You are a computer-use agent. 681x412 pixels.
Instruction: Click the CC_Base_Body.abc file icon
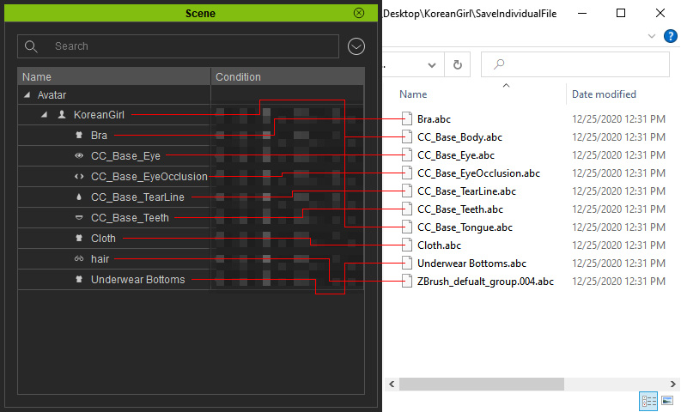click(x=407, y=136)
